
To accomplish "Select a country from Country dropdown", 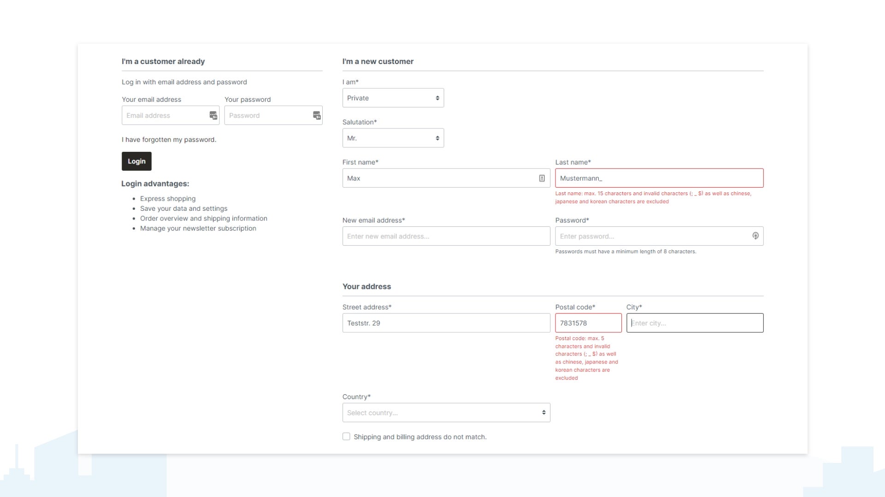I will click(x=446, y=413).
